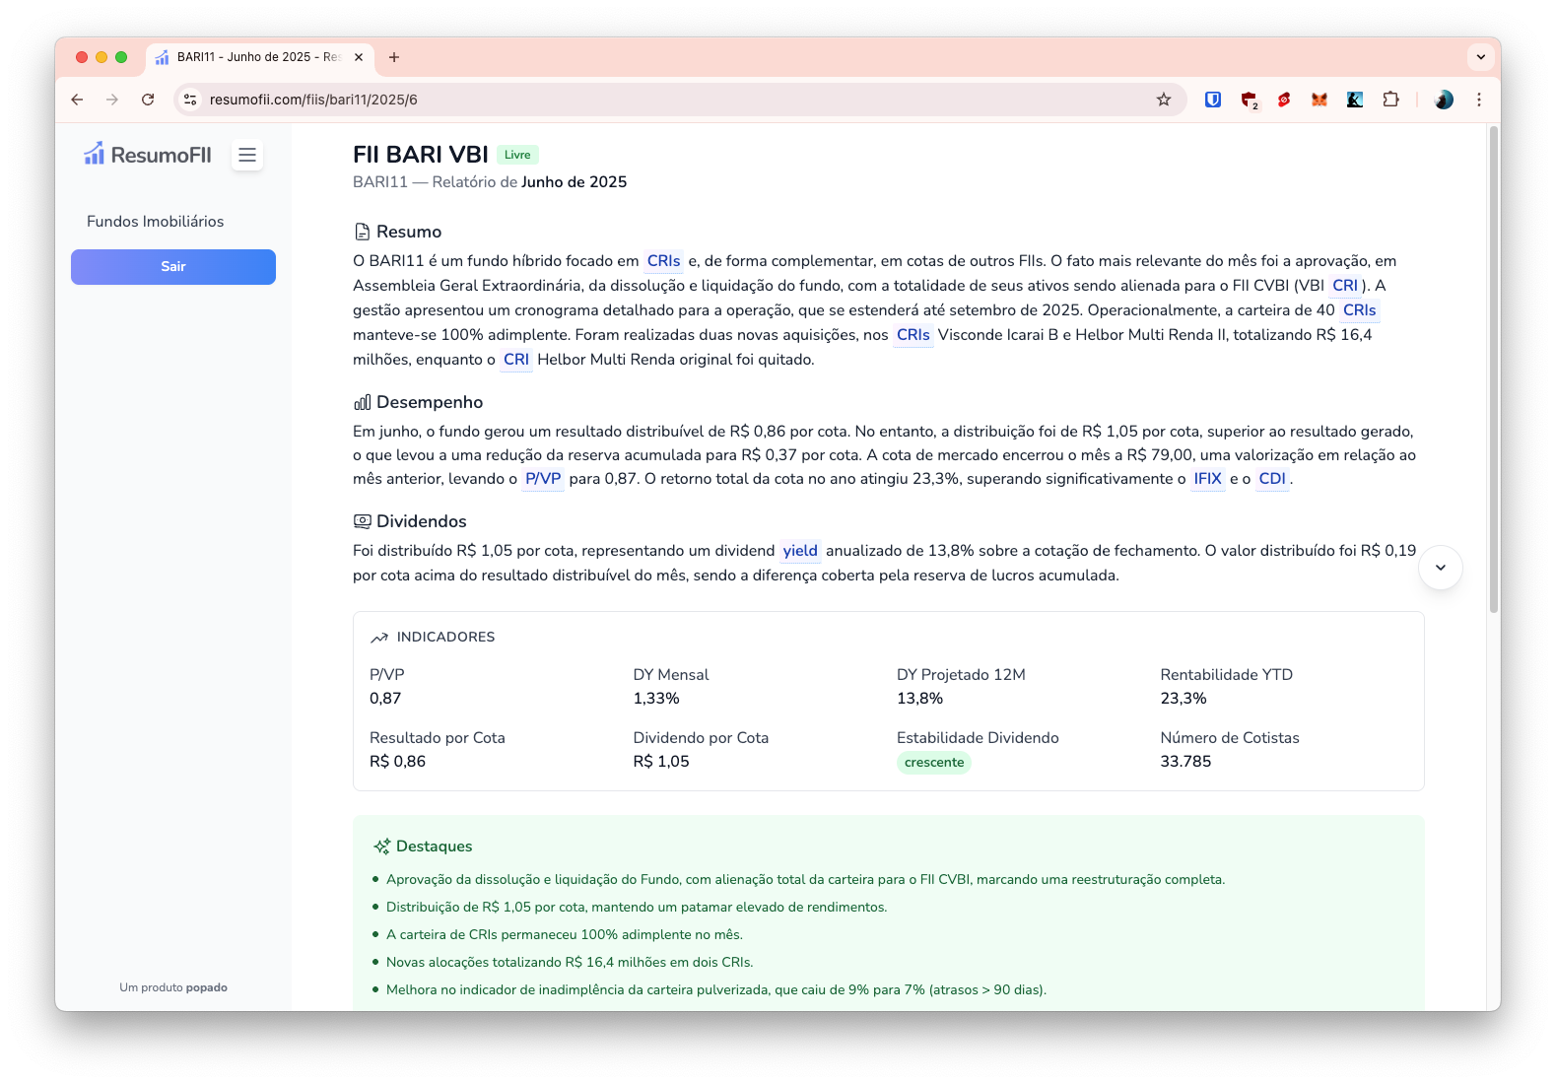1556x1084 pixels.
Task: Click the browser forward arrow
Action: pyautogui.click(x=112, y=100)
